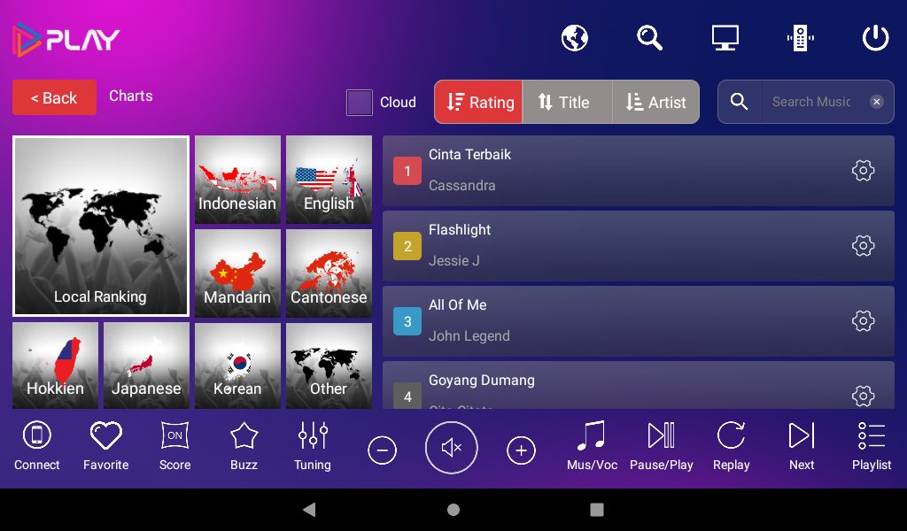Focus the Search Music input field
Image resolution: width=907 pixels, height=531 pixels.
811,102
